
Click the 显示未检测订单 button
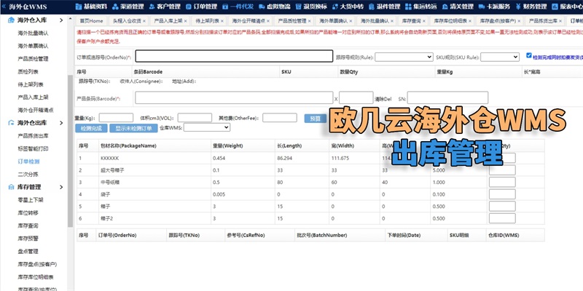(x=133, y=129)
